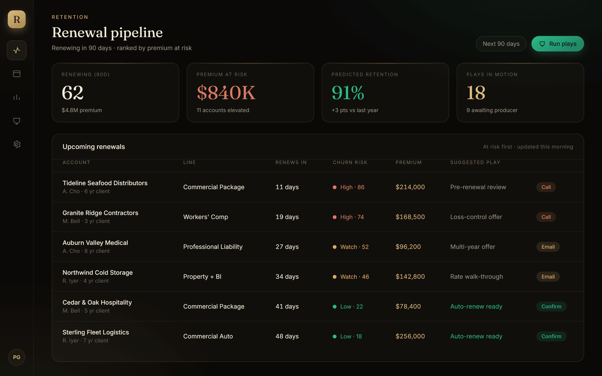Sort by the Account column header
This screenshot has height=376, width=602.
tap(76, 162)
